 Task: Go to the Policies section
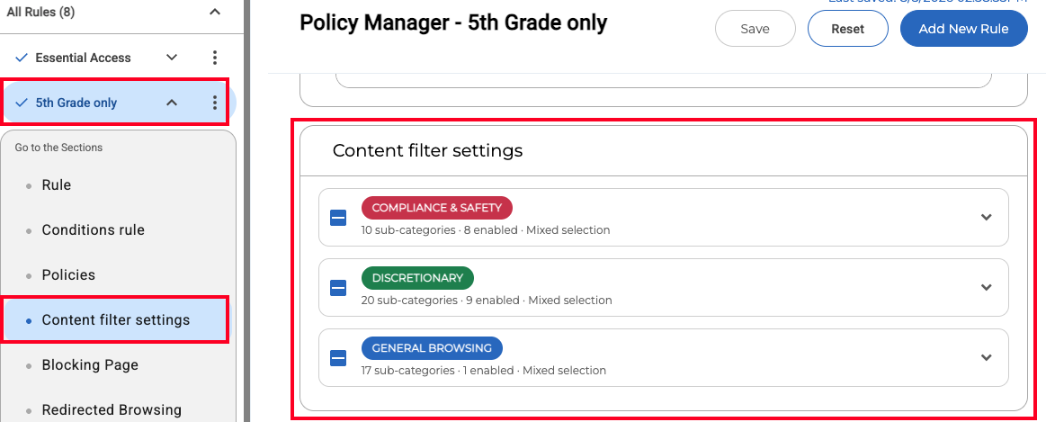pyautogui.click(x=68, y=275)
